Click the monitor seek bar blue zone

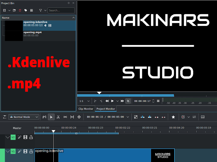pos(125,95)
